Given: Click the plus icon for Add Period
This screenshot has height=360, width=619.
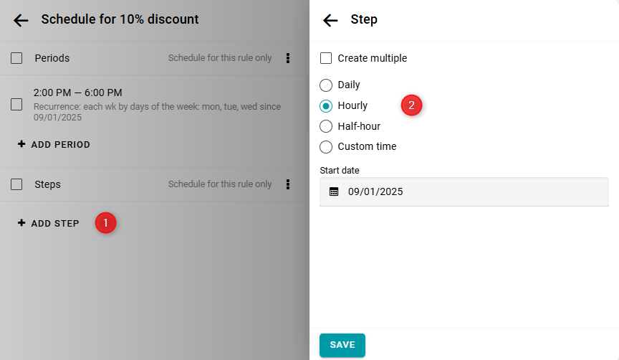Looking at the screenshot, I should coord(21,144).
